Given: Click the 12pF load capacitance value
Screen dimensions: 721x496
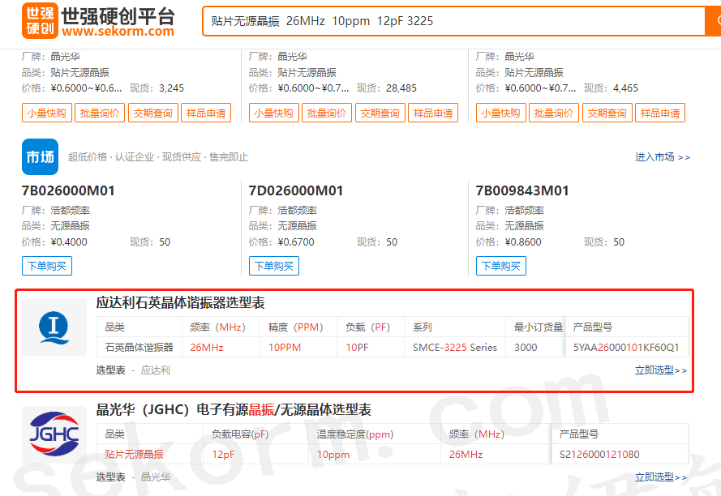Looking at the screenshot, I should (223, 455).
